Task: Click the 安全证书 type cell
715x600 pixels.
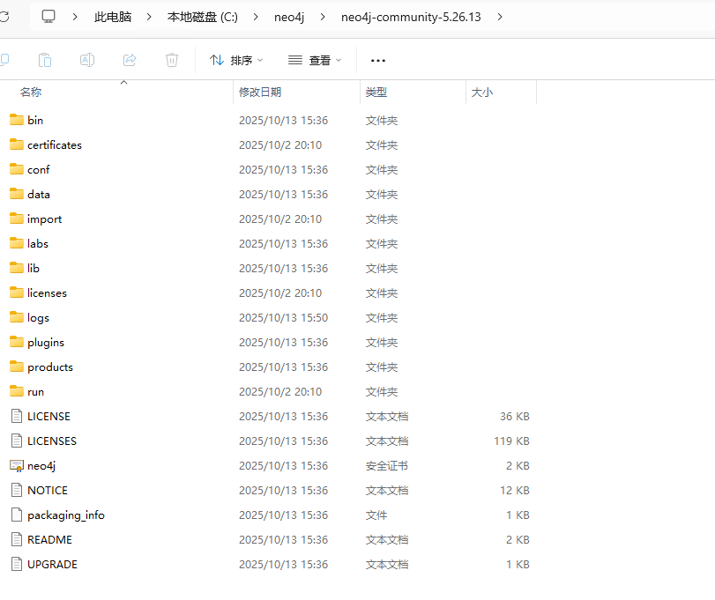Action: click(387, 465)
